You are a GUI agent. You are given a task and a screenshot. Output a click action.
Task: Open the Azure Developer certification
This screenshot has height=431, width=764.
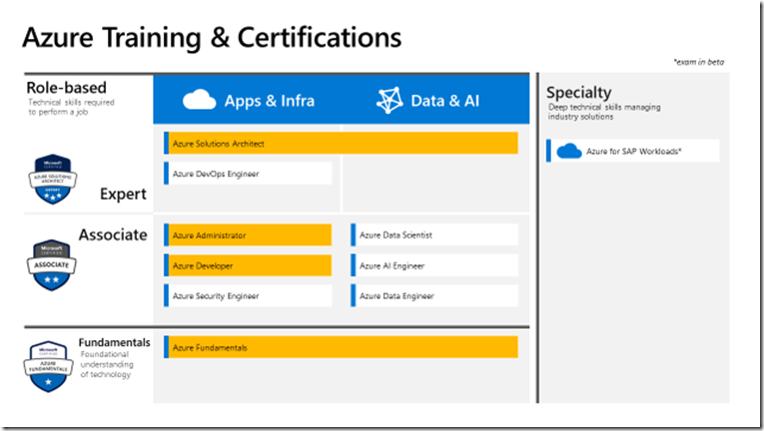(248, 265)
